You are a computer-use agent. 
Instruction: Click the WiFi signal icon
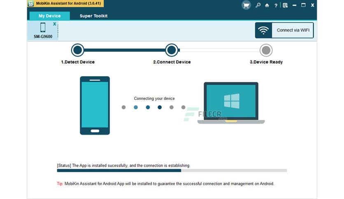pyautogui.click(x=263, y=30)
